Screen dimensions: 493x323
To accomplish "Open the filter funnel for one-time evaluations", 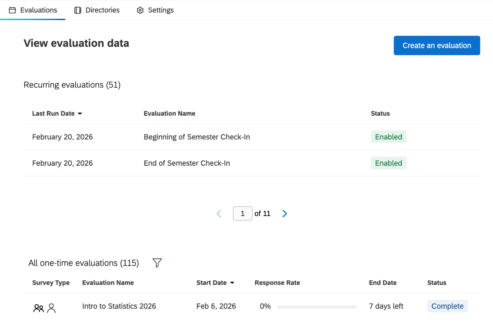I will (157, 263).
